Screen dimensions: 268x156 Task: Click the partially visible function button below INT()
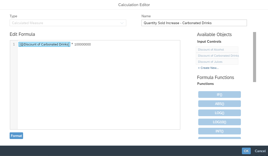219,138
